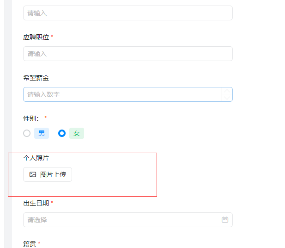Click the 图片上传 button text
The image size is (285, 248).
pos(53,174)
